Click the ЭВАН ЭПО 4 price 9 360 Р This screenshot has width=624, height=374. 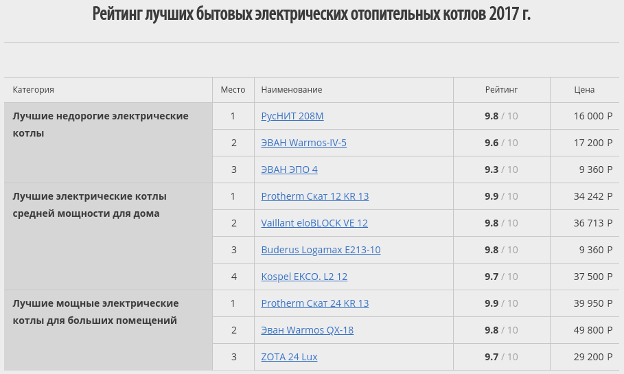point(596,170)
